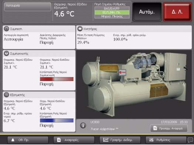Open the Αναφορές reports menu

74,140
